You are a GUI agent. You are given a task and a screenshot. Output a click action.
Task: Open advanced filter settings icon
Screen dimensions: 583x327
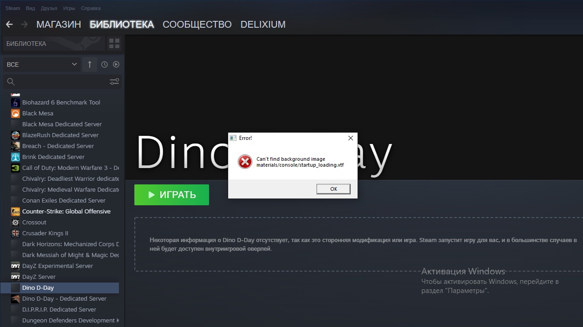coord(114,82)
